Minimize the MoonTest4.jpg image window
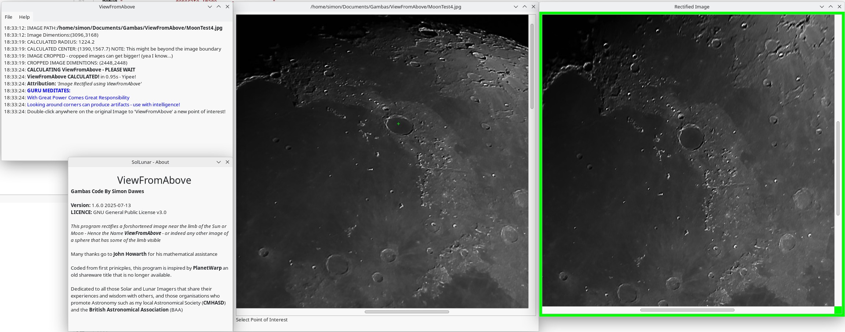Viewport: 845px width, 332px height. click(516, 7)
